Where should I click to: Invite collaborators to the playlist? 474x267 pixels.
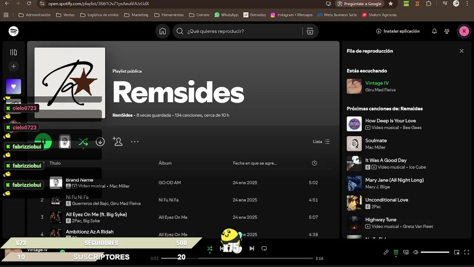click(118, 142)
